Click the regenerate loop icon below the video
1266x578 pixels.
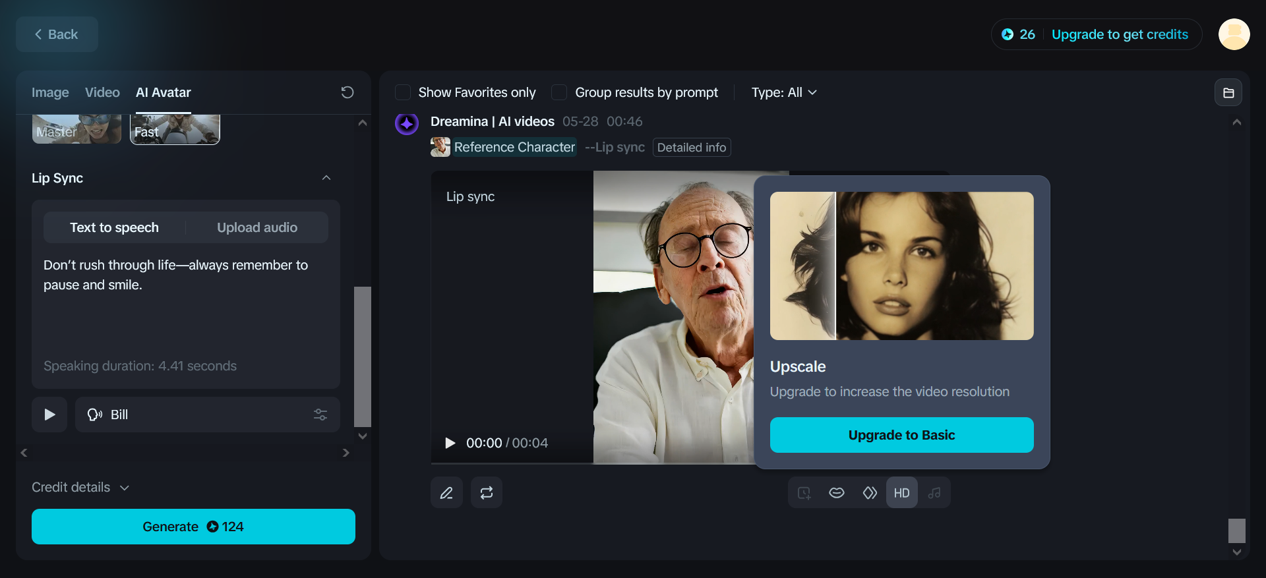[487, 493]
